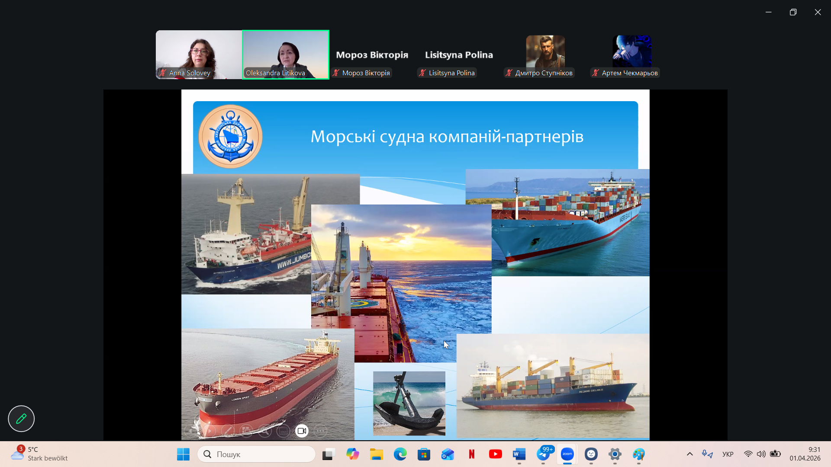Click the Пошук taskbar search field
Image resolution: width=831 pixels, height=467 pixels.
click(256, 454)
